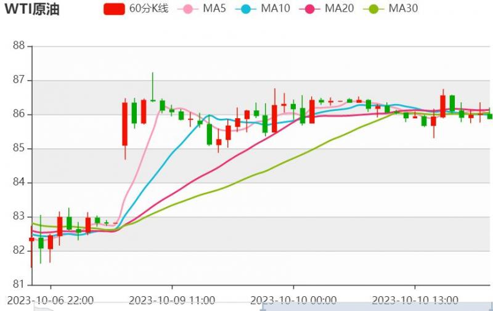
Task: Click the data zoom slider bar below the time axis
Action: click(x=377, y=307)
